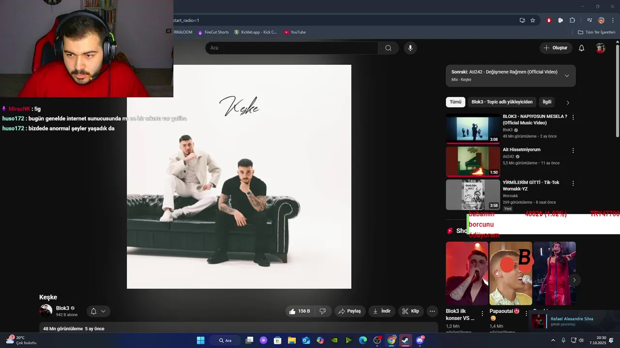Open Blok3 ilk konser short thumbnail
Viewport: 620px width, 348px height.
coord(467,273)
